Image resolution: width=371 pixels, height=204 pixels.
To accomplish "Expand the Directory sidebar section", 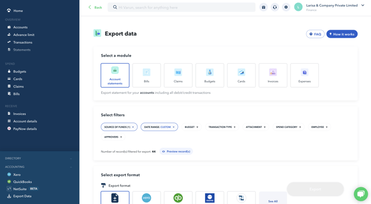I will pos(39,158).
